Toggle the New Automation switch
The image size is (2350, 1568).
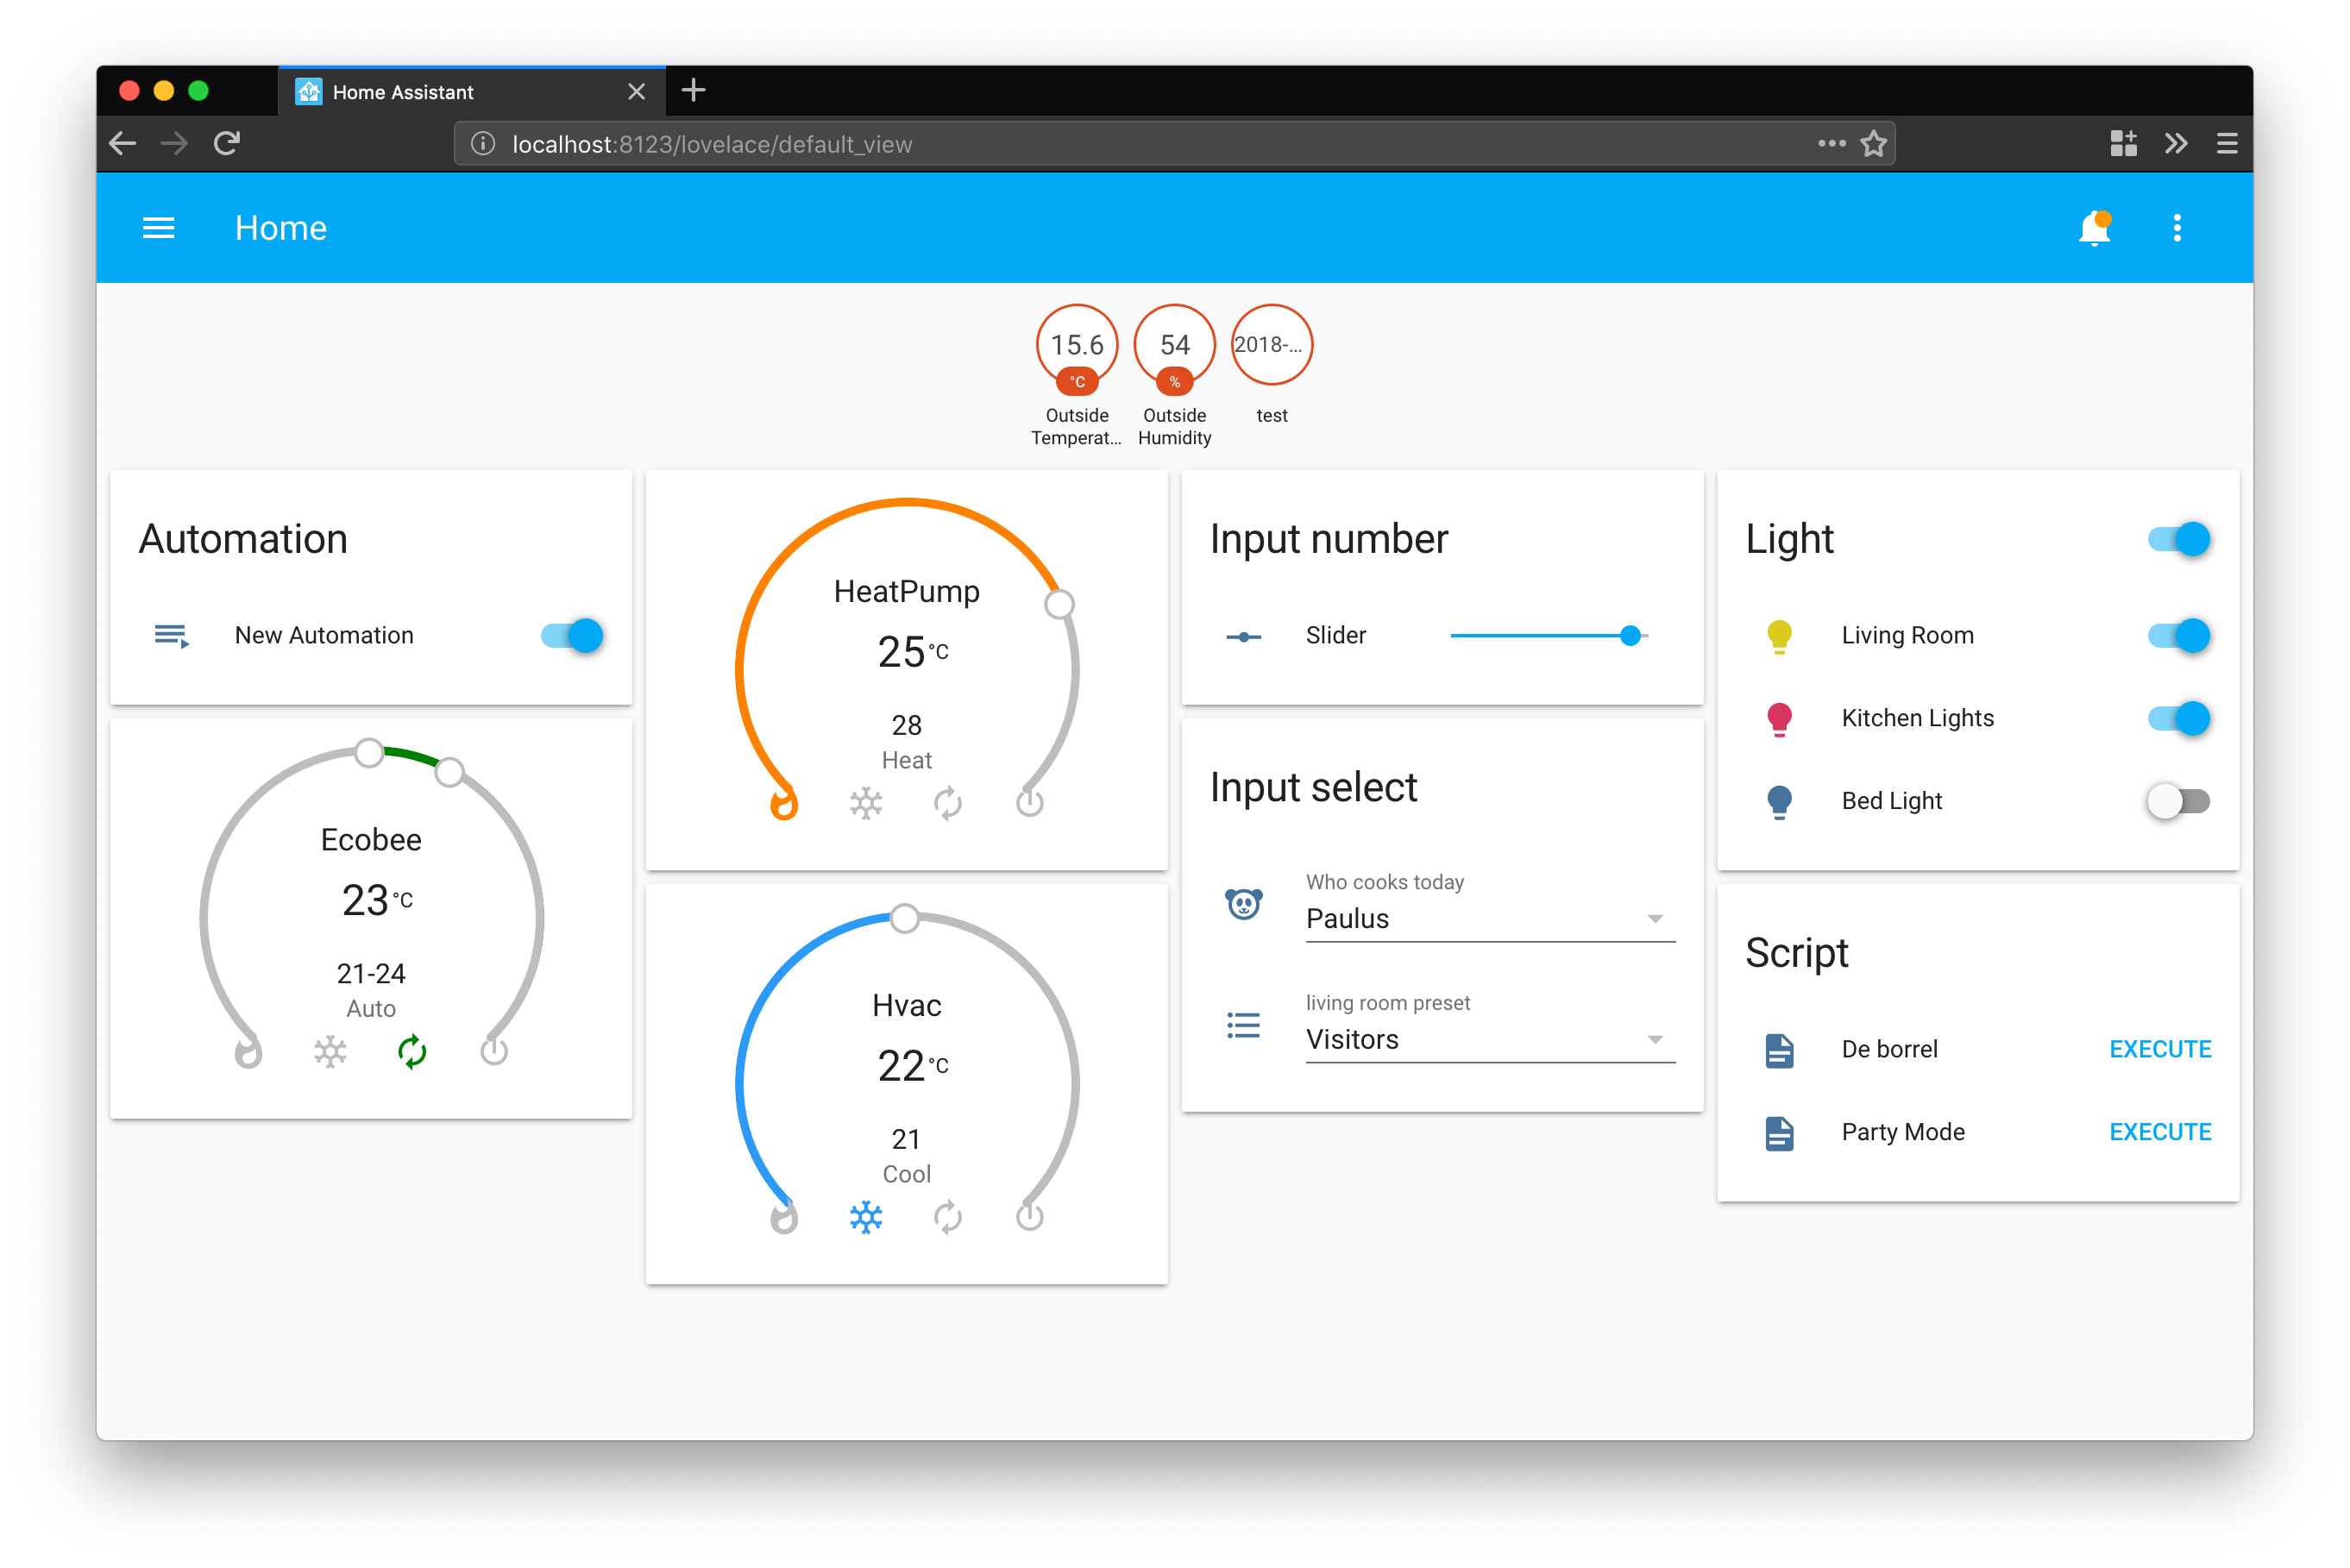(573, 636)
